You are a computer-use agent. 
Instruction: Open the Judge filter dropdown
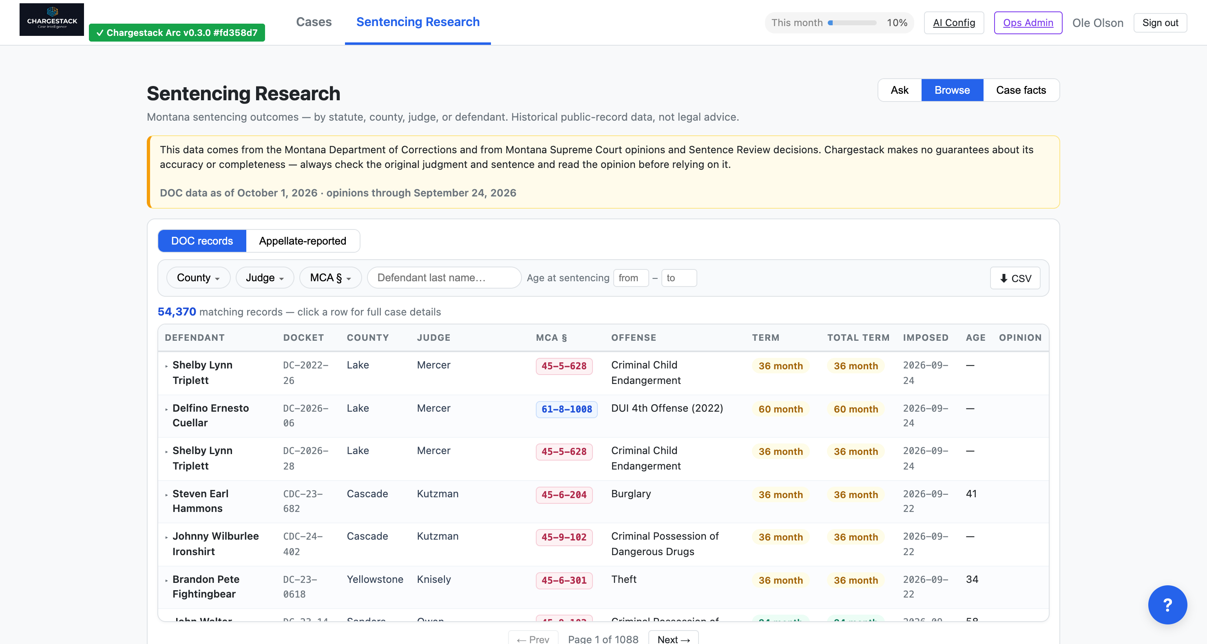pyautogui.click(x=265, y=278)
